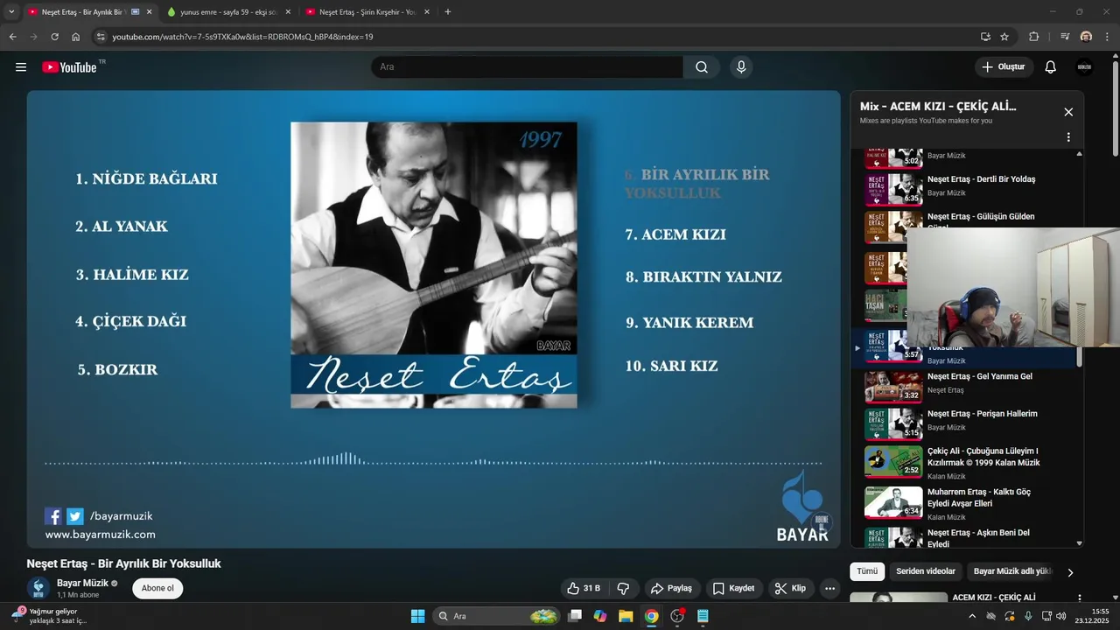Switch to Neşet Ertaş Şirin Kırşehir tab
This screenshot has height=630, width=1120.
click(366, 12)
